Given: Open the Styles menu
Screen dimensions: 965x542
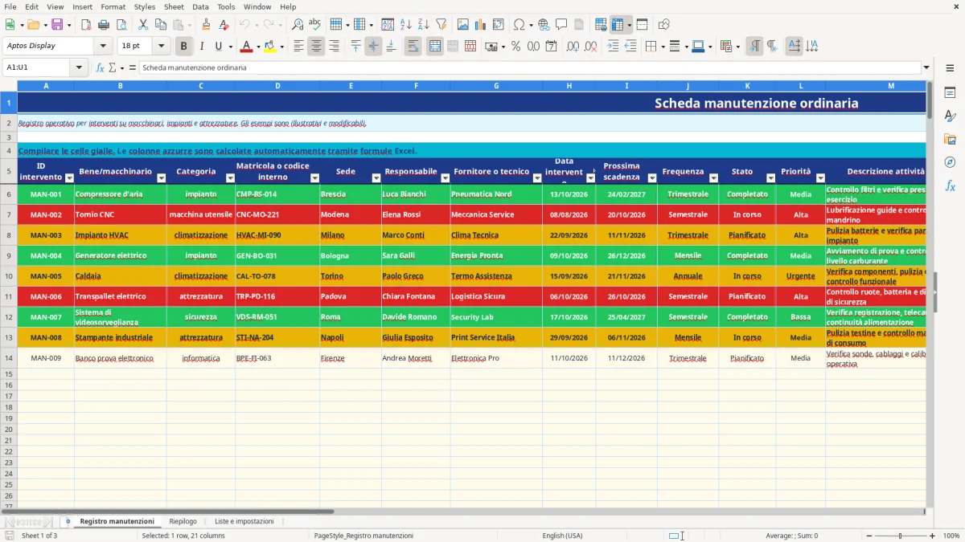Looking at the screenshot, I should point(145,6).
